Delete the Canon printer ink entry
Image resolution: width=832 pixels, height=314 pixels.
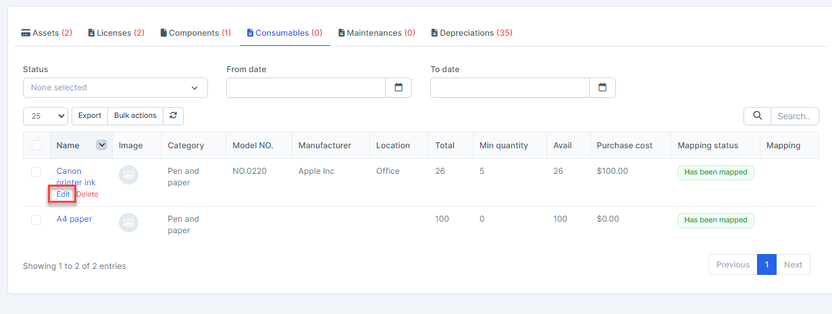pyautogui.click(x=87, y=194)
